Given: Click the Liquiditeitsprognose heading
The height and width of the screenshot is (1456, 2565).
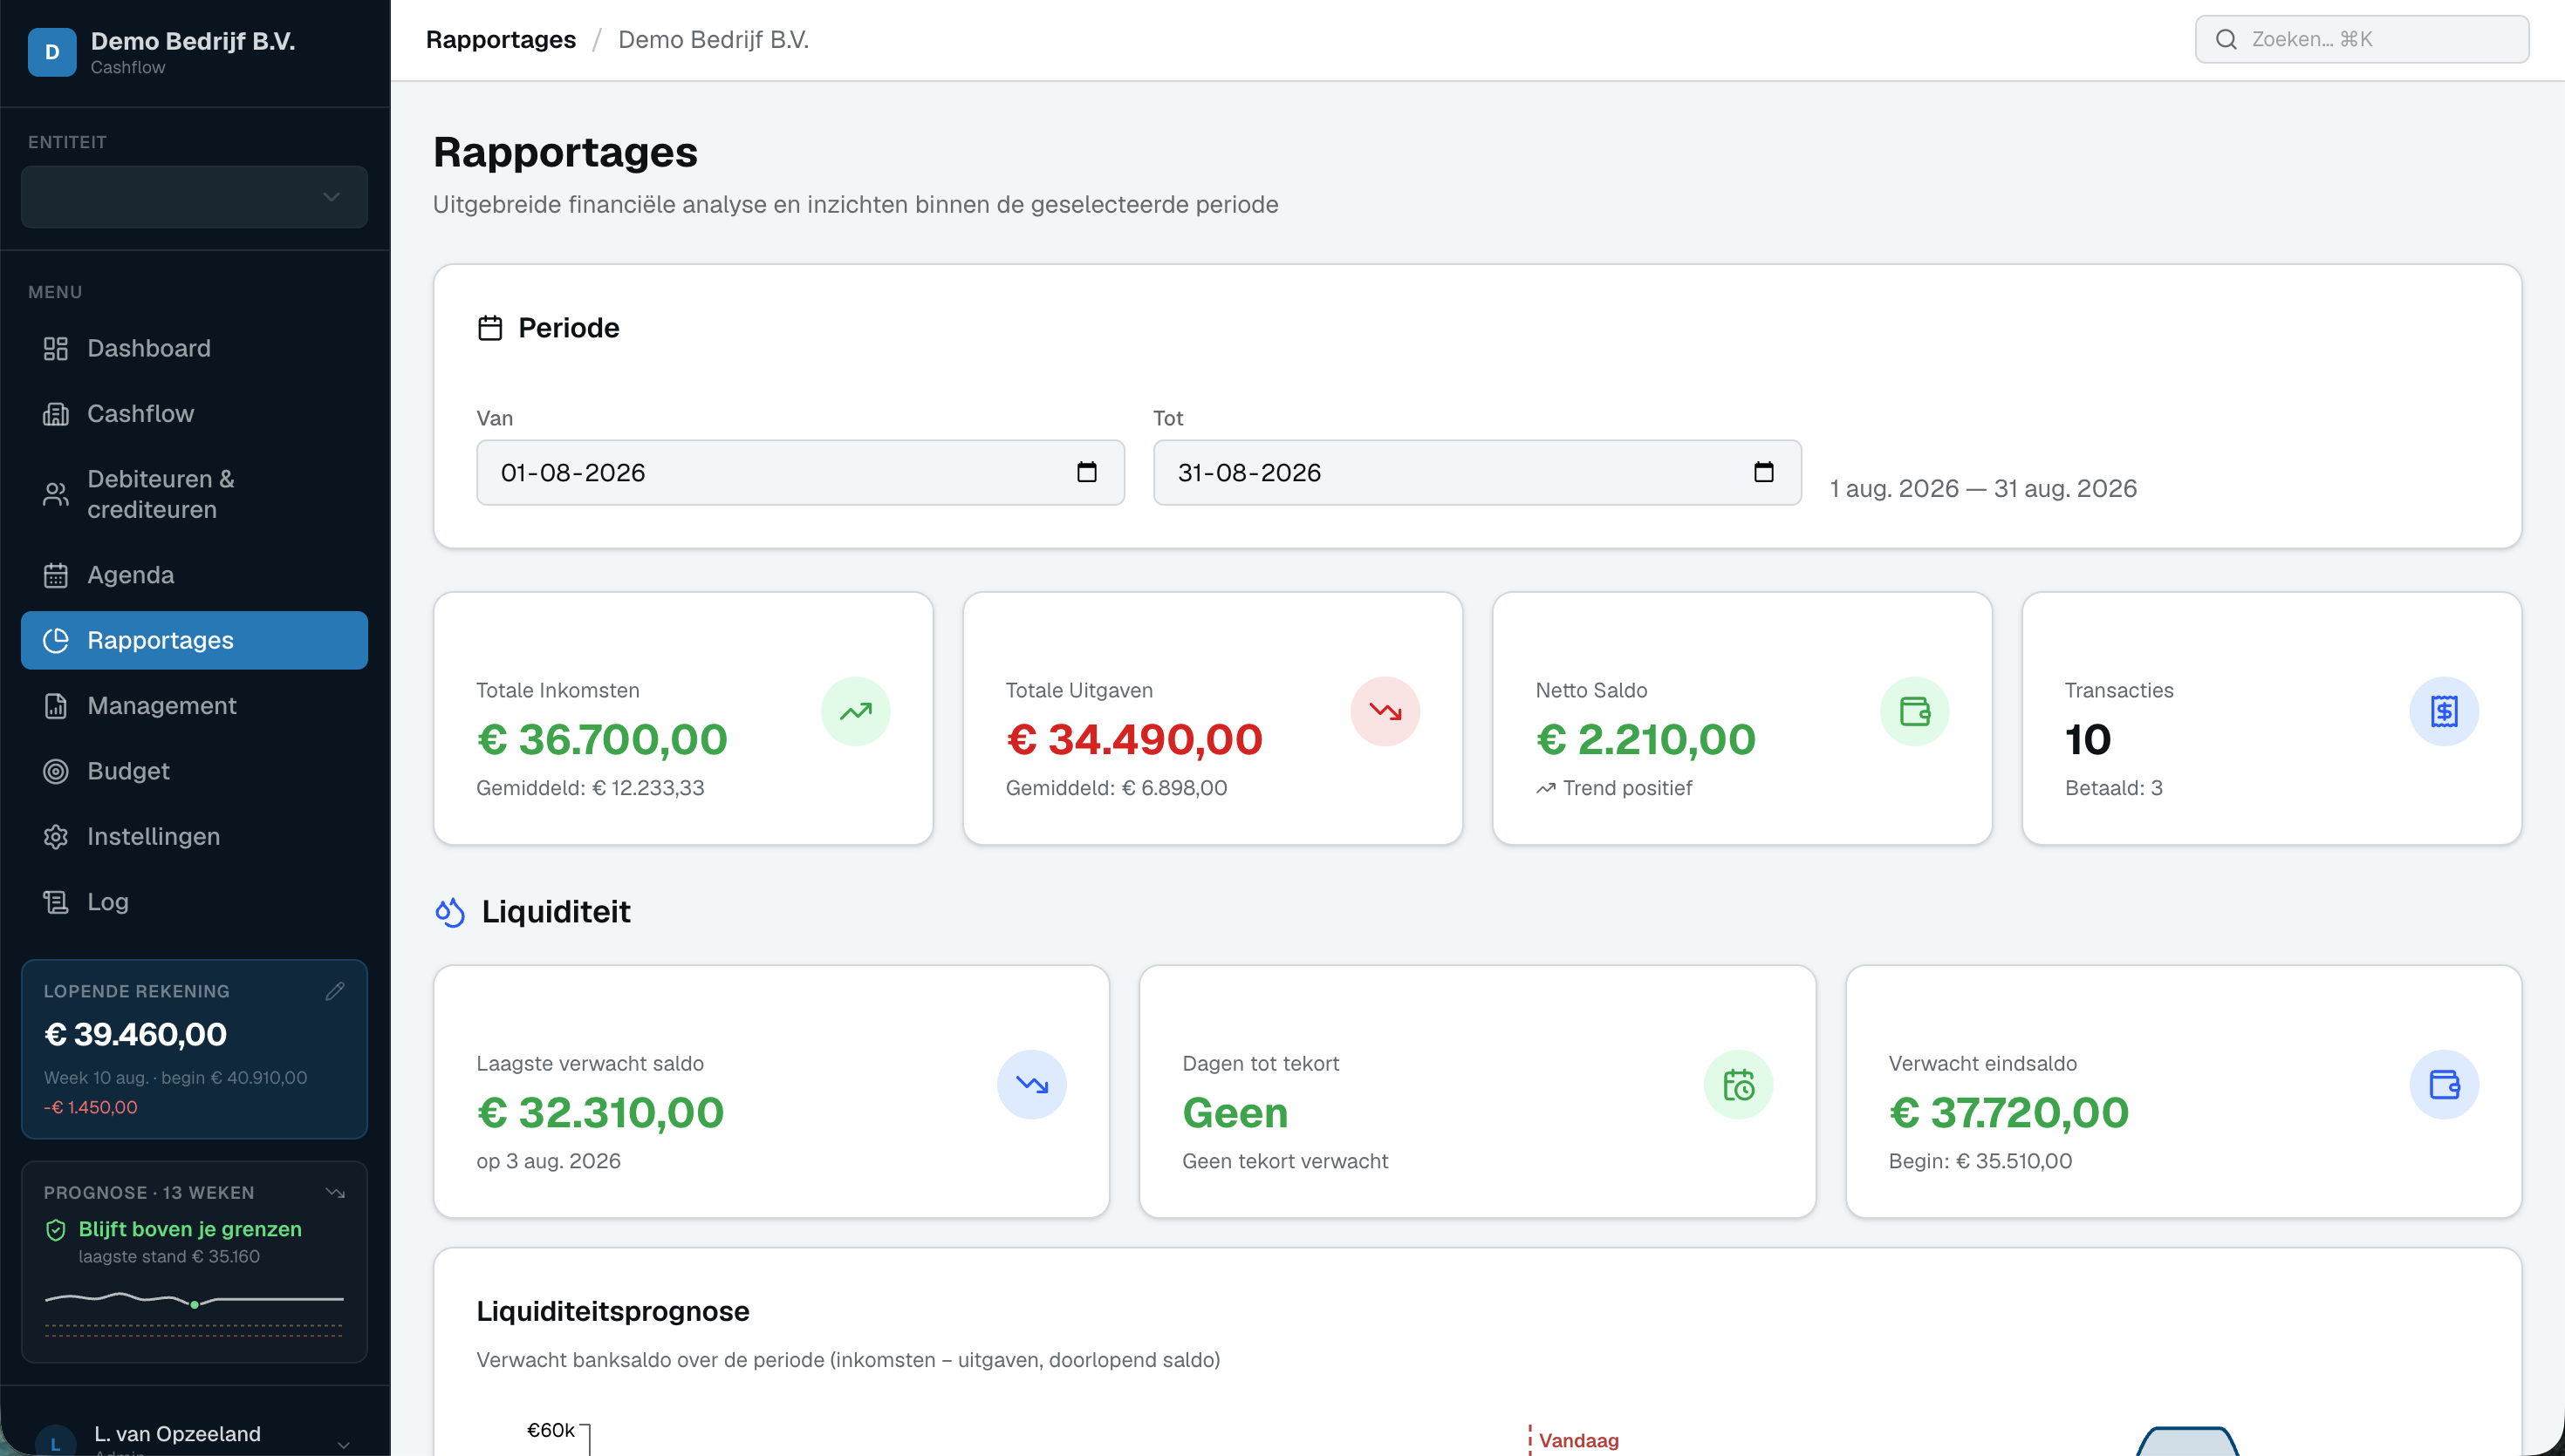Looking at the screenshot, I should [613, 1311].
